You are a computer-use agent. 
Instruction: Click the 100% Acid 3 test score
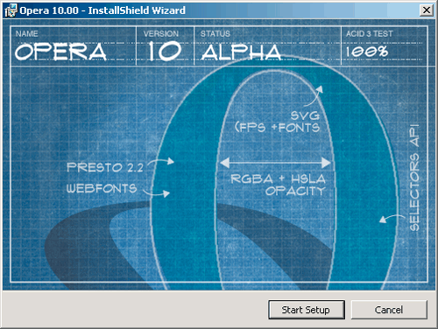(367, 52)
